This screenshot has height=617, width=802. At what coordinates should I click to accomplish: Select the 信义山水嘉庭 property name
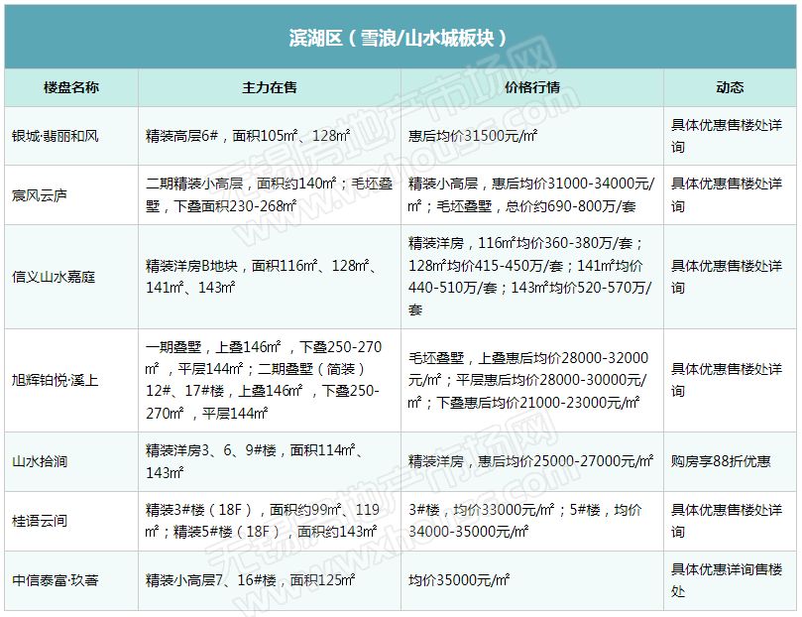tap(55, 277)
